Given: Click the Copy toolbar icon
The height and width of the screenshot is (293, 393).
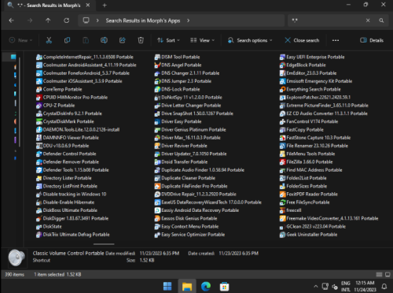Looking at the screenshot, I should pyautogui.click(x=67, y=40).
